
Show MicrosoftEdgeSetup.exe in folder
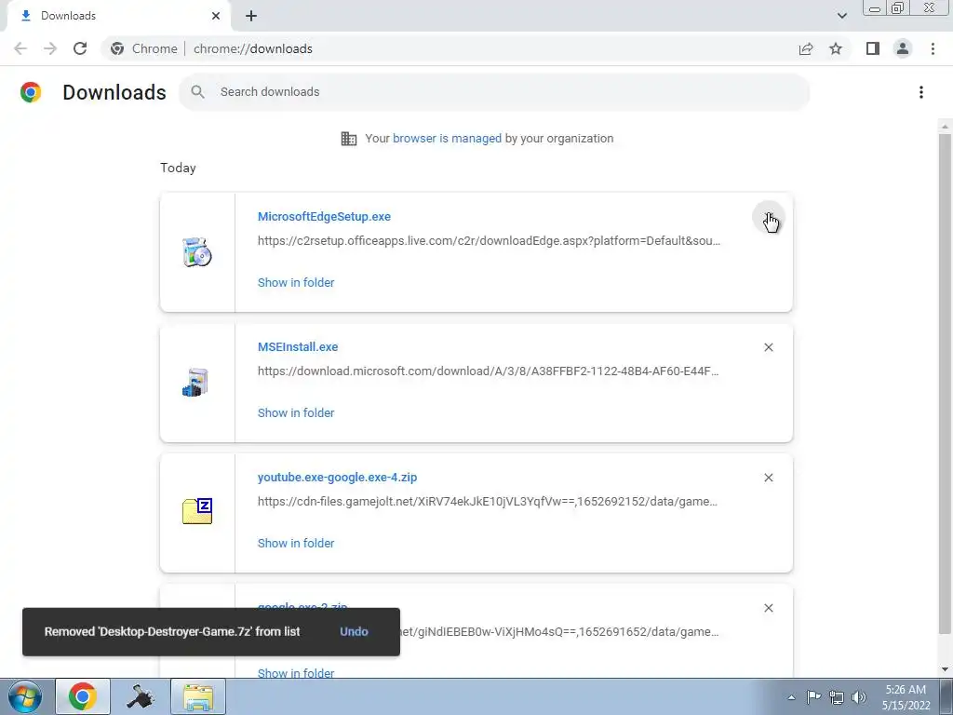click(296, 283)
